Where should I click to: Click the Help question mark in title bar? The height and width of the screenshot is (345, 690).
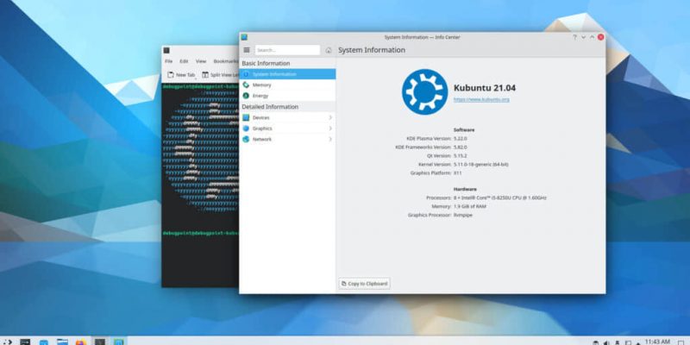574,37
